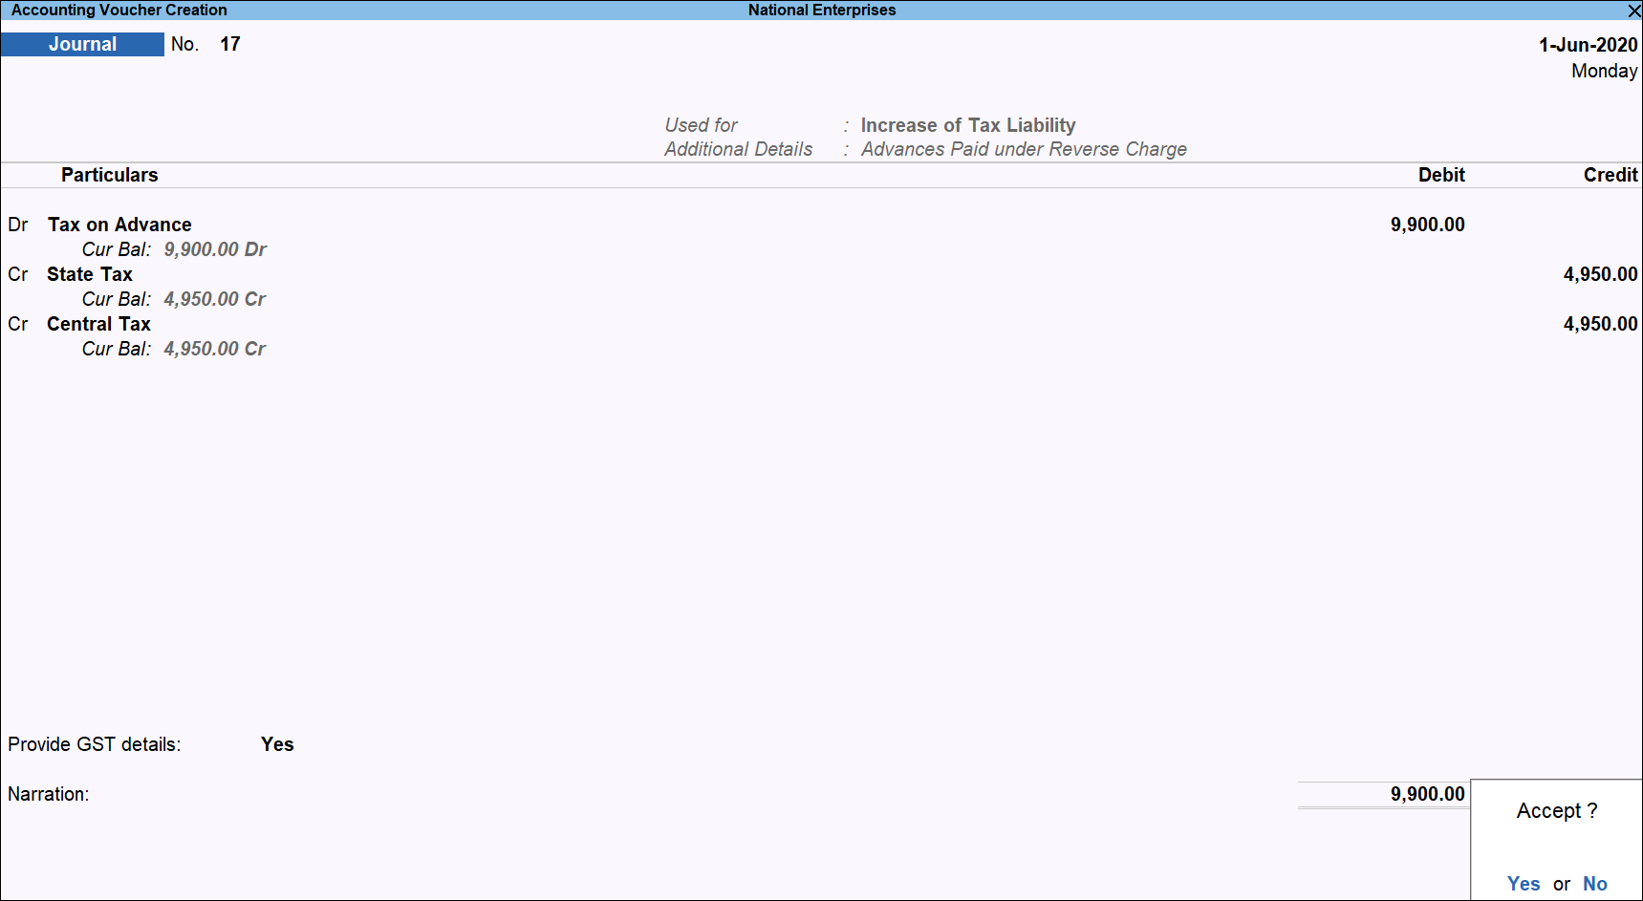The height and width of the screenshot is (901, 1643).
Task: Select the Journal voucher type button
Action: click(82, 43)
